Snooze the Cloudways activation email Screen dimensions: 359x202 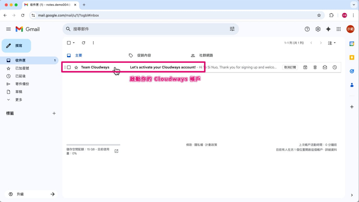click(335, 67)
